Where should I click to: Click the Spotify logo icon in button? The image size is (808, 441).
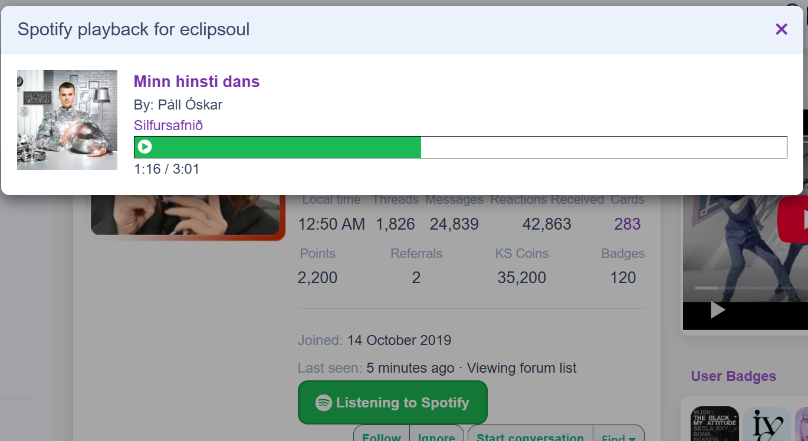pos(323,403)
